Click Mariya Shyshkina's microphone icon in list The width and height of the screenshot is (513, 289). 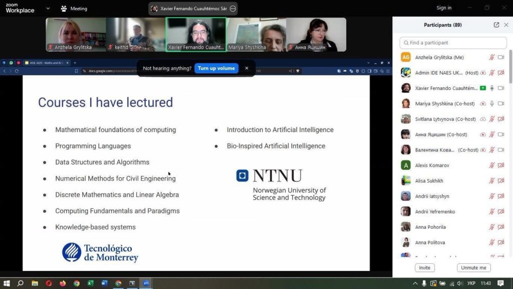point(492,104)
